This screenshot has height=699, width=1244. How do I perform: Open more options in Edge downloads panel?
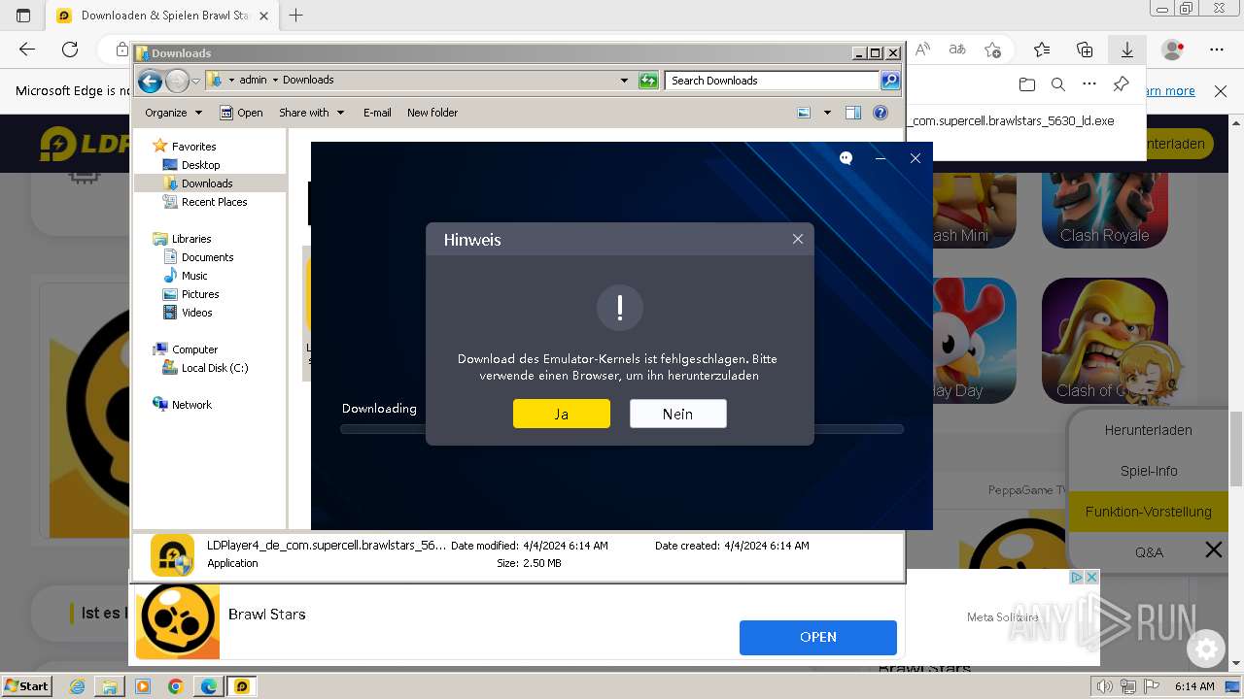[1088, 84]
